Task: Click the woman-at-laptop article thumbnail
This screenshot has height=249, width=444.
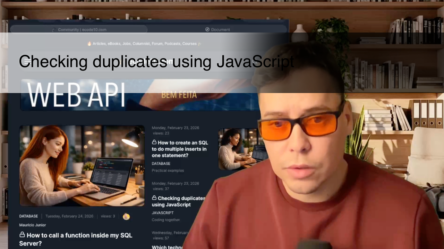Action: pos(82,165)
